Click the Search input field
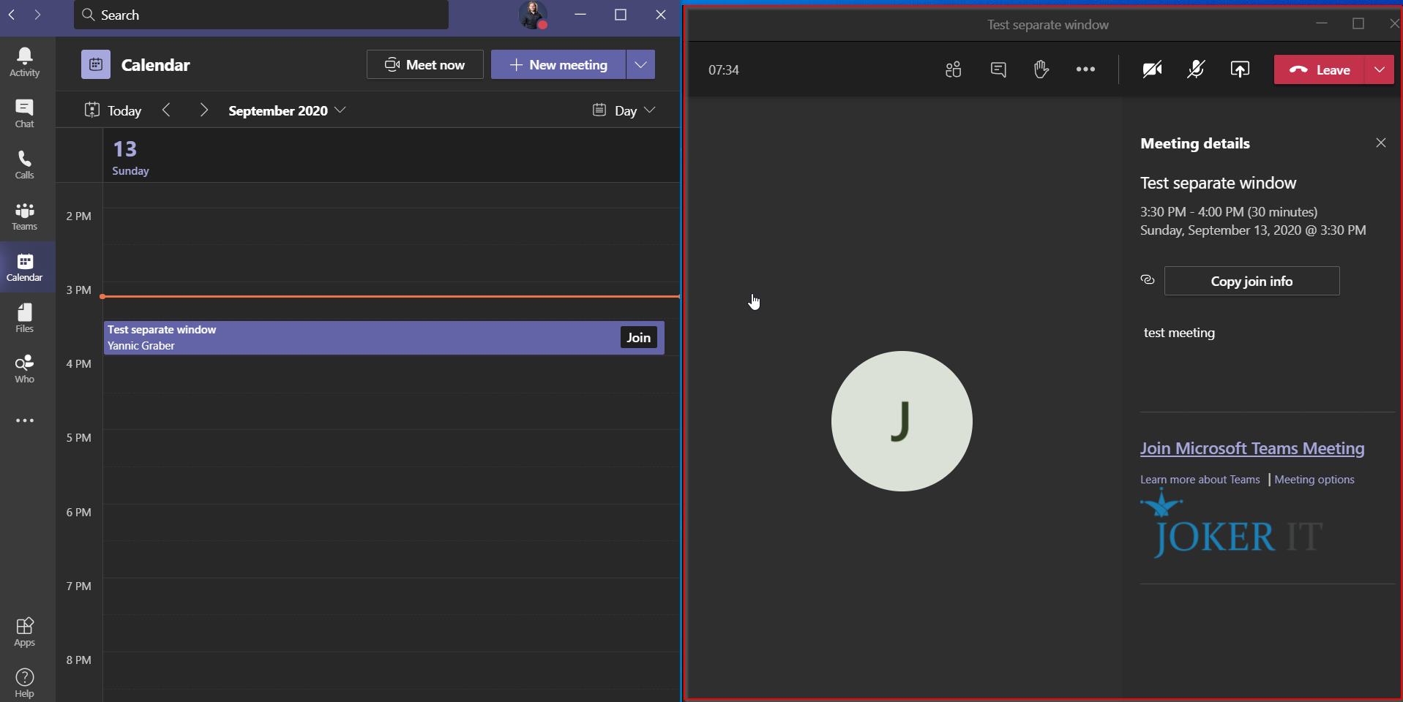The image size is (1403, 702). (261, 15)
